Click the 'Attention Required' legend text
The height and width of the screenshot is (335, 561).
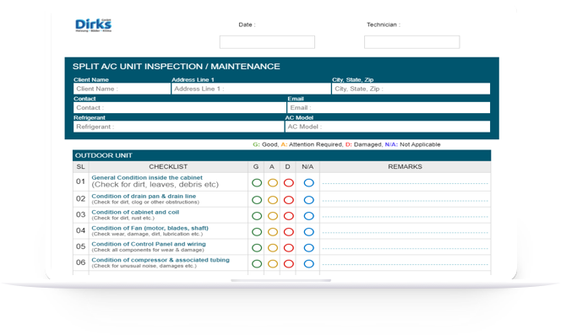coord(315,144)
